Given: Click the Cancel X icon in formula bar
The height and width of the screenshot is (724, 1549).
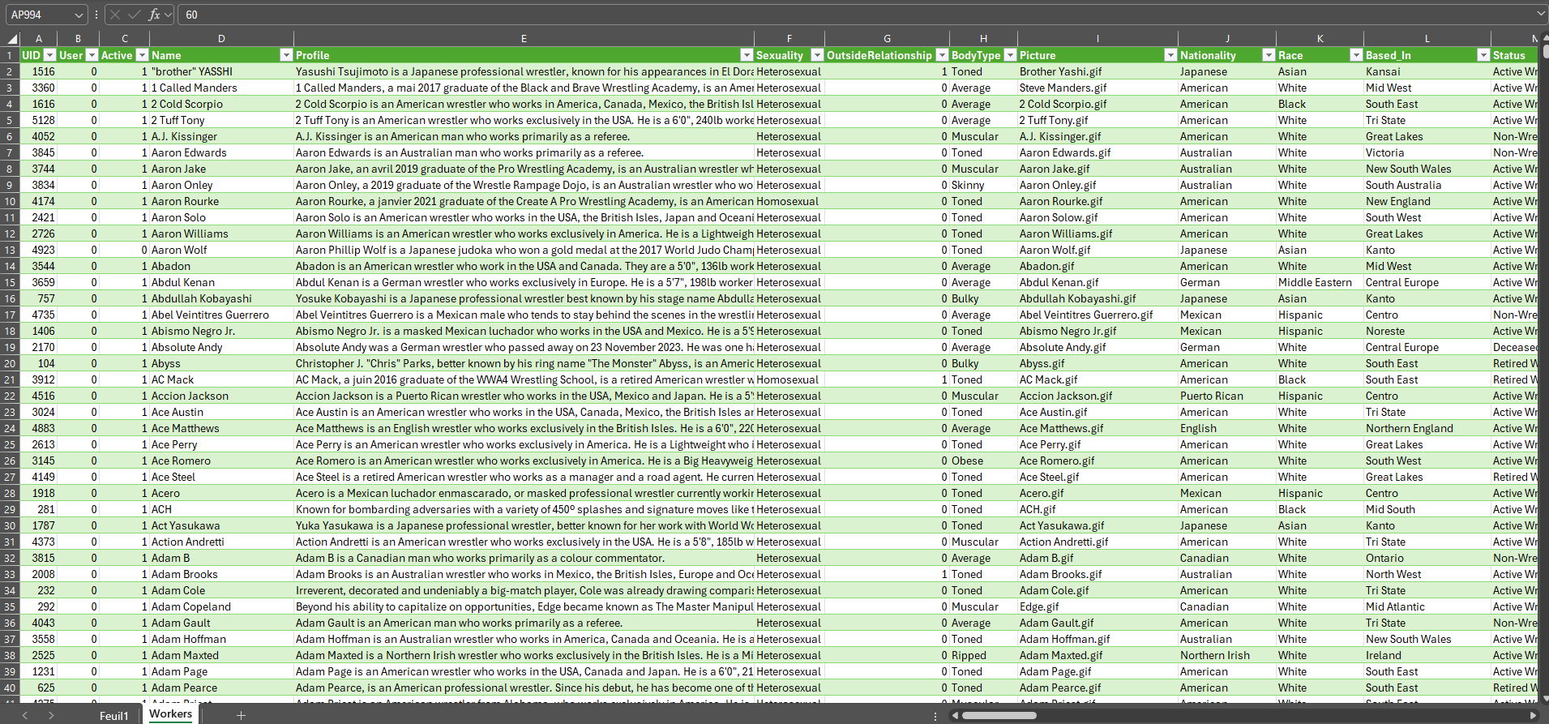Looking at the screenshot, I should pos(115,15).
